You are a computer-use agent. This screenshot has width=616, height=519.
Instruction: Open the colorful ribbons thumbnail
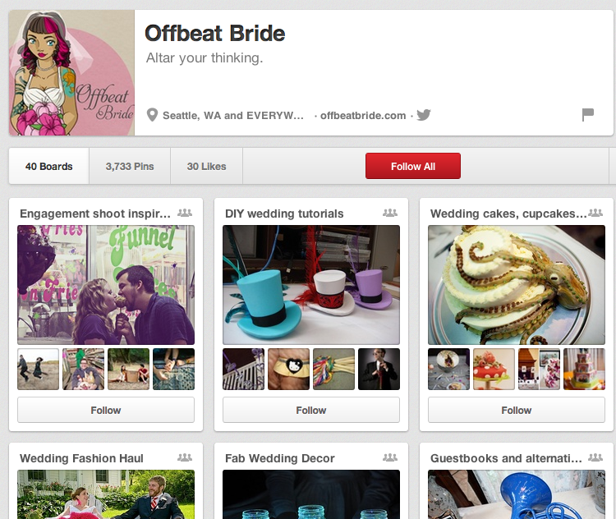coord(334,369)
